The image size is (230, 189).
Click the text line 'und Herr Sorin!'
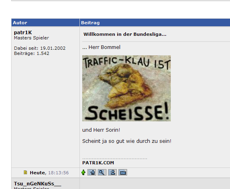(x=101, y=130)
